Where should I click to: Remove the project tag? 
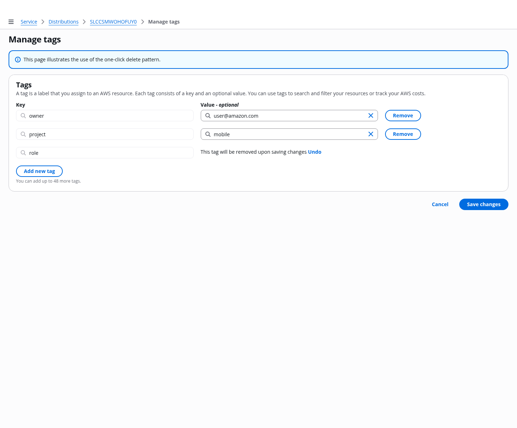click(403, 134)
